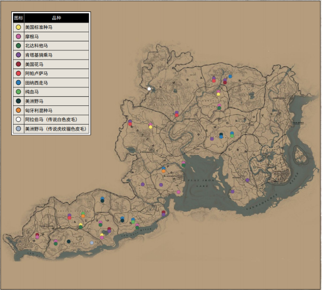The width and height of the screenshot is (322, 290).
Task: Click the purple icon beside 肯塔基骑乘马
Action: point(18,55)
